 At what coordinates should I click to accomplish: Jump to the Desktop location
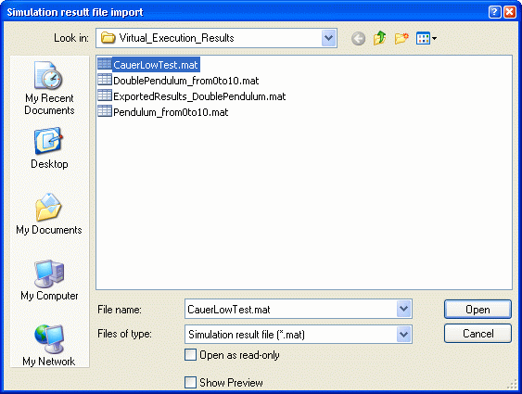click(49, 148)
